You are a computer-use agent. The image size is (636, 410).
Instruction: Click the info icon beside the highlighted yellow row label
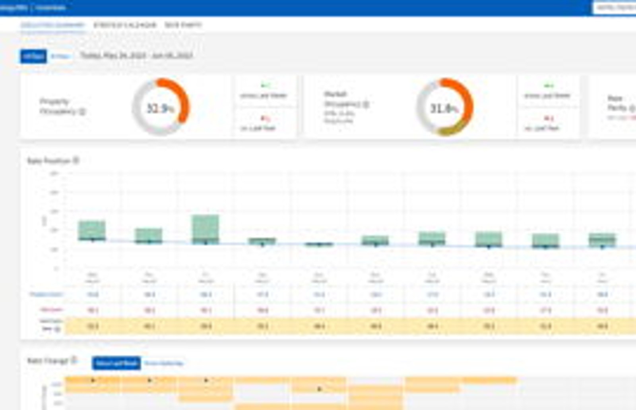[x=57, y=329]
